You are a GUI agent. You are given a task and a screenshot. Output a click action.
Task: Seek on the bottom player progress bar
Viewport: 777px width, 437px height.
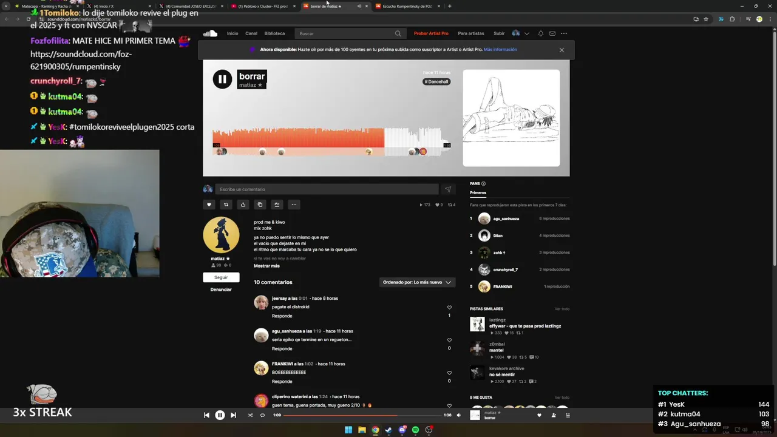point(363,415)
